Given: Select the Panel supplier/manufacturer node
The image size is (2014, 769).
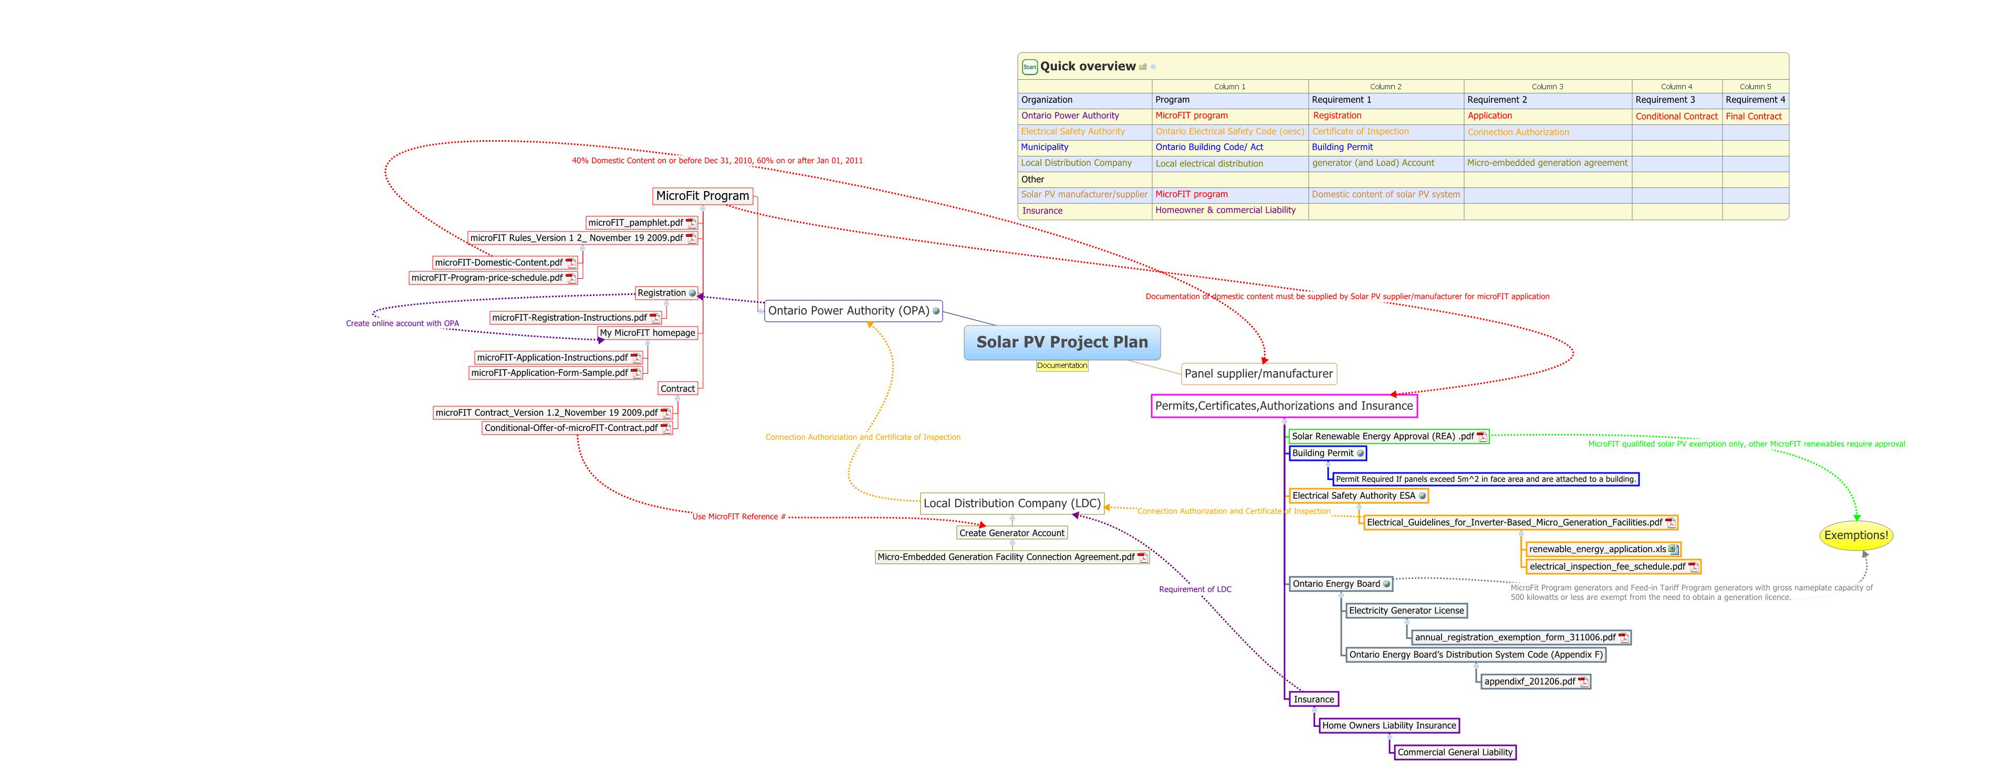Looking at the screenshot, I should [1258, 374].
